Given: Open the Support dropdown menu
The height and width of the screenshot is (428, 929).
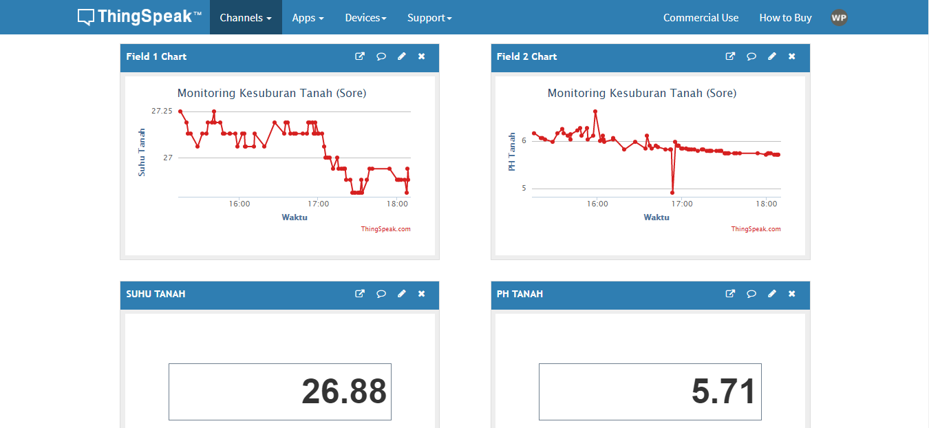Looking at the screenshot, I should pos(429,18).
